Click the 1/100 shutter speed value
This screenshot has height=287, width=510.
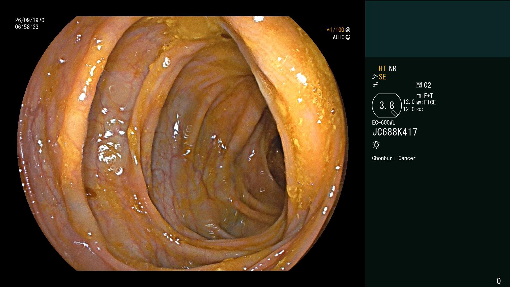(x=335, y=30)
